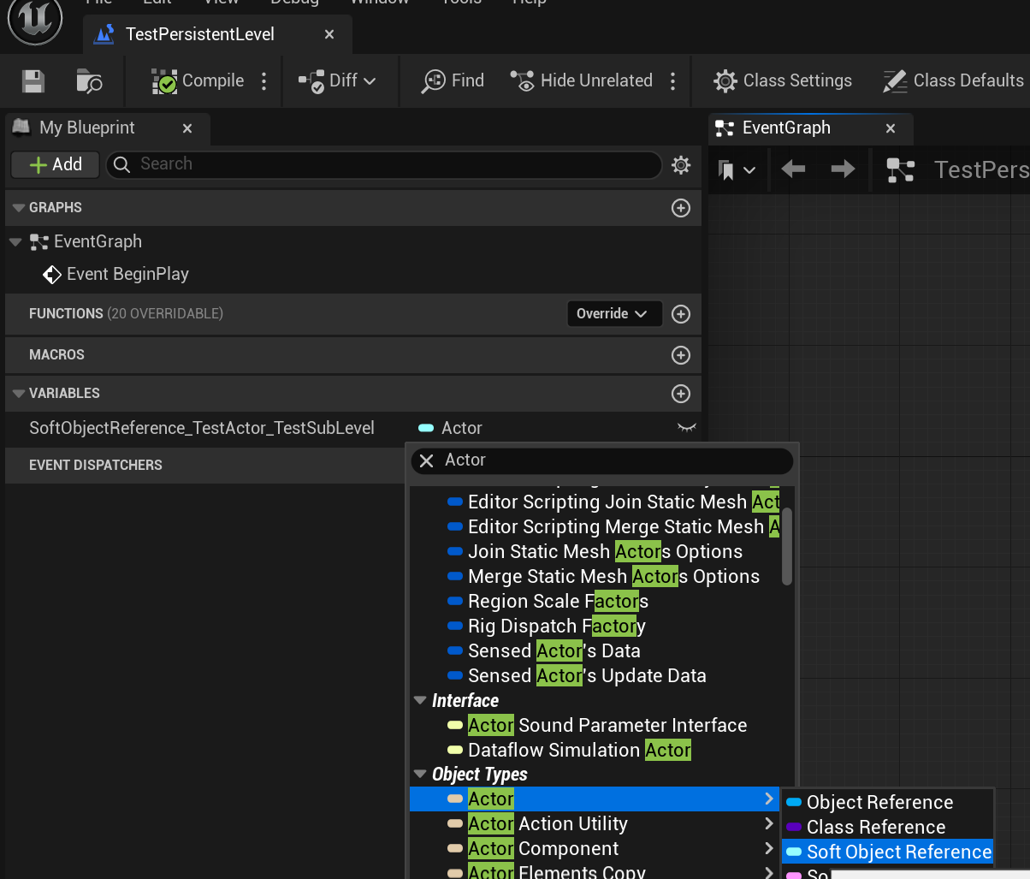Collapse the Interface category in type list
The width and height of the screenshot is (1030, 879).
point(420,701)
